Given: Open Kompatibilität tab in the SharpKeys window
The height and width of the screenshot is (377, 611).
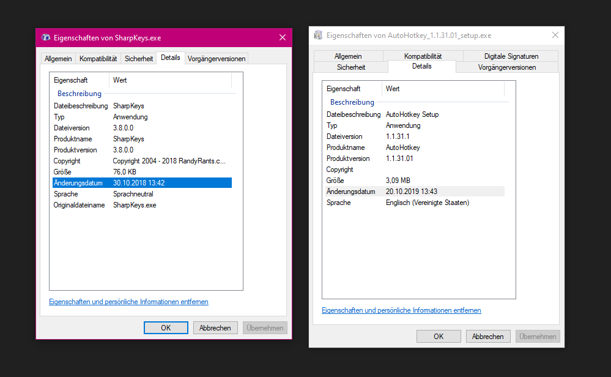Looking at the screenshot, I should click(98, 59).
